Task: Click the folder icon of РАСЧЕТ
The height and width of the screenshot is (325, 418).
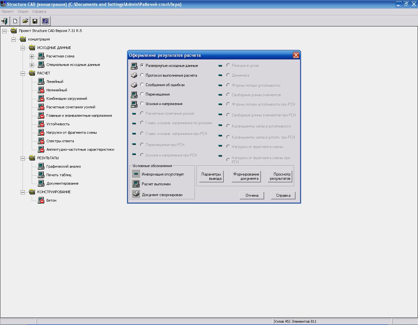Action: pyautogui.click(x=32, y=73)
